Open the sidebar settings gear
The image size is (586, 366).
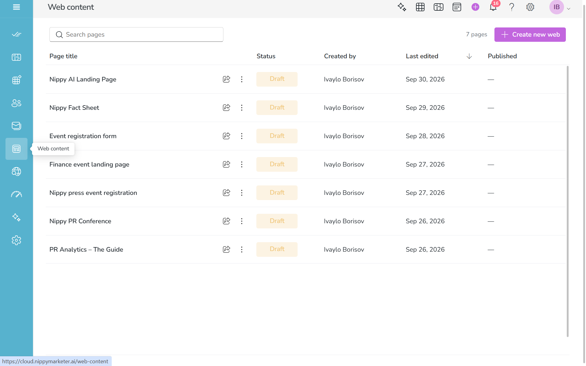tap(16, 240)
